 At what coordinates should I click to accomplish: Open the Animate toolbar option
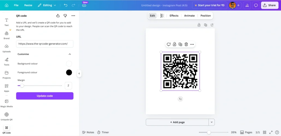pyautogui.click(x=189, y=16)
